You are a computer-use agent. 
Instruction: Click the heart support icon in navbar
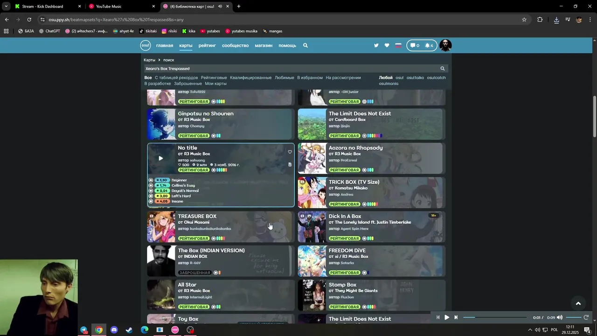click(387, 45)
